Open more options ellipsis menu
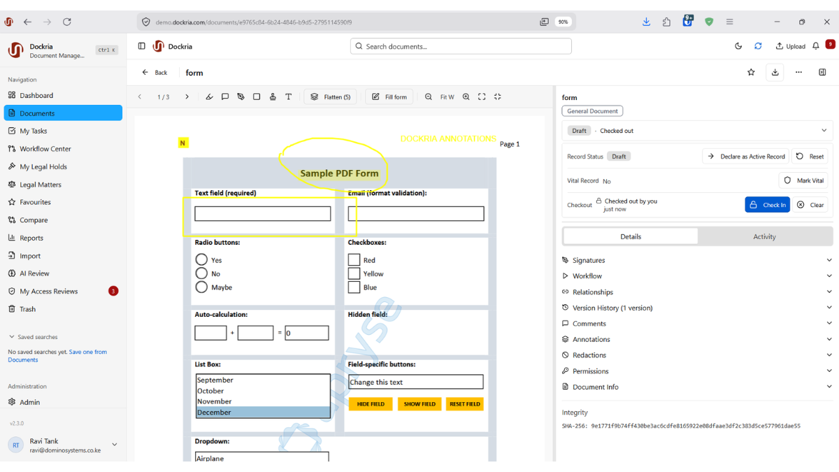 [x=798, y=72]
